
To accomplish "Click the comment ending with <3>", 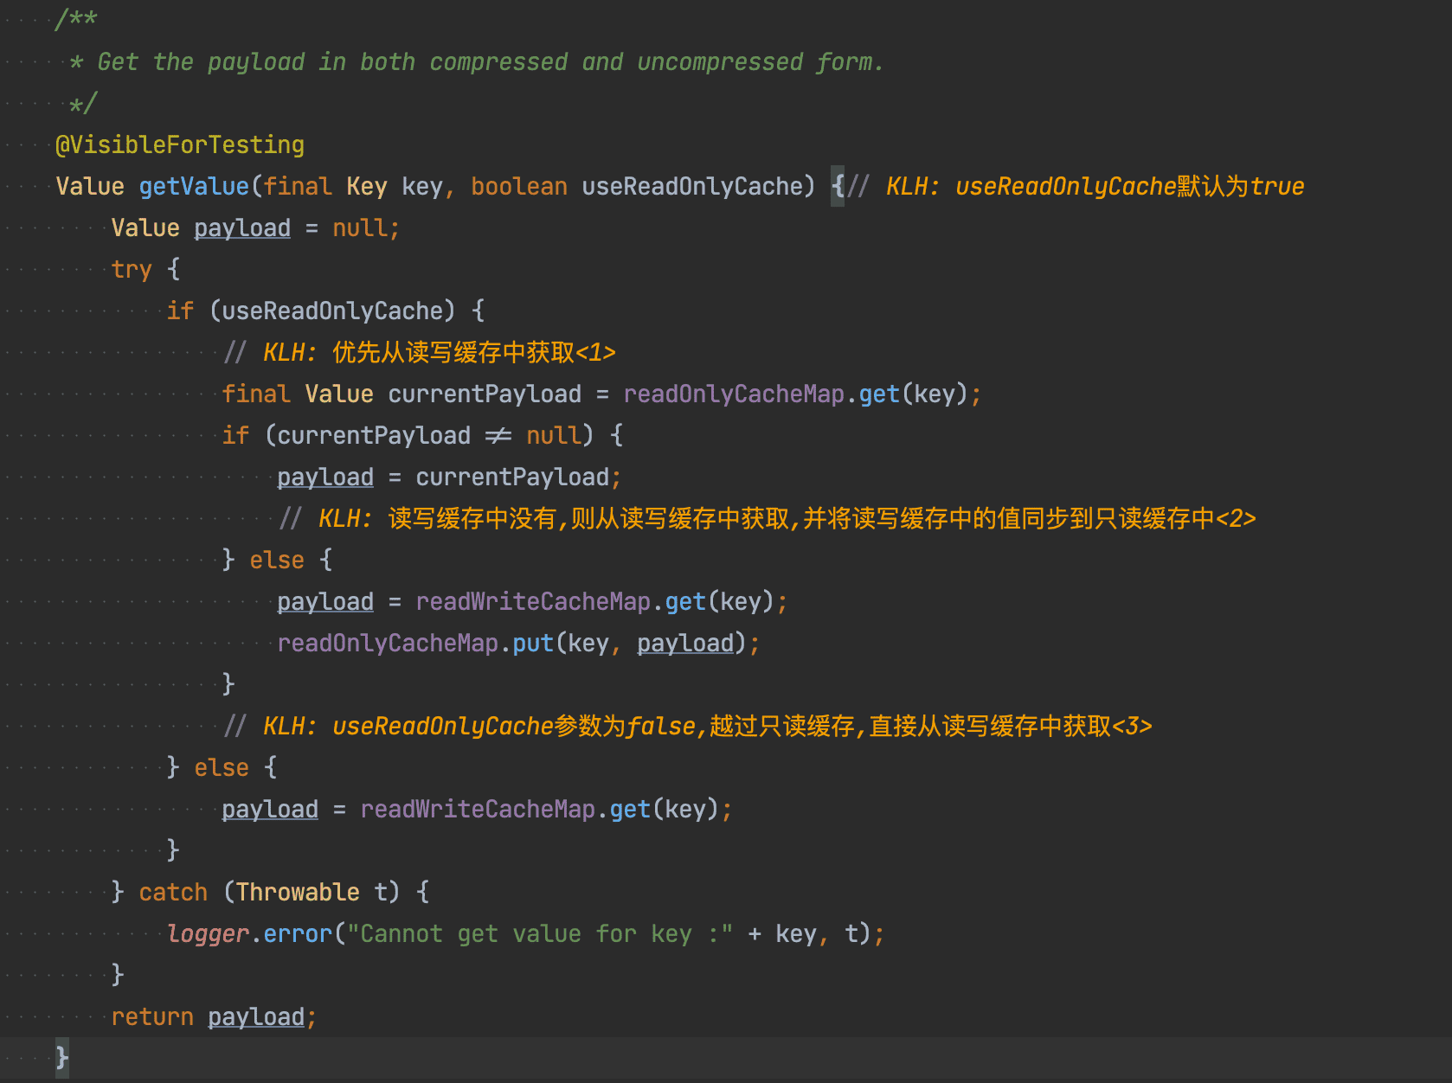I will (688, 727).
